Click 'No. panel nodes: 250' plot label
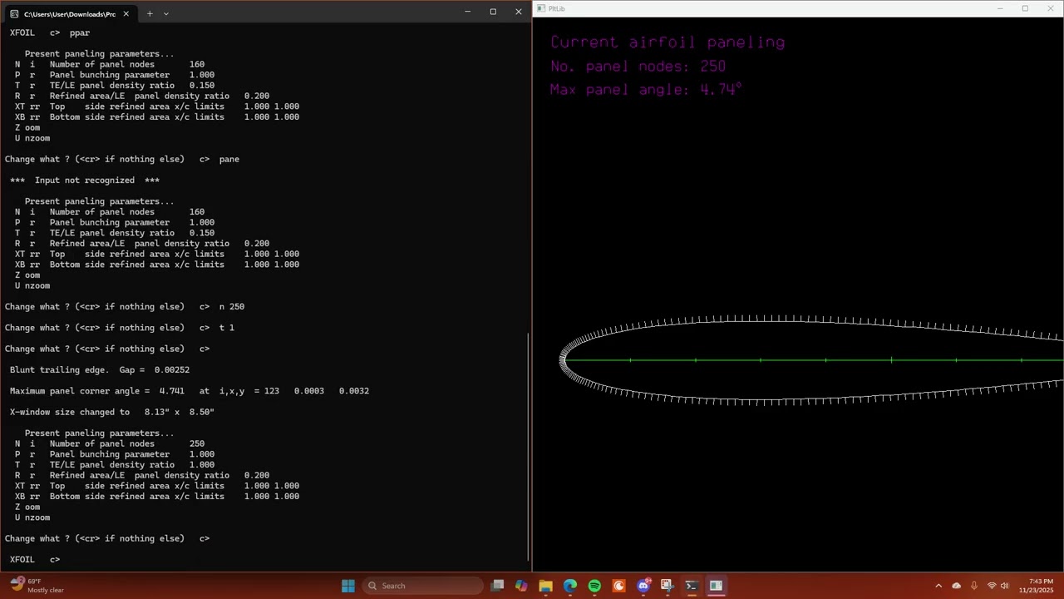 (638, 67)
